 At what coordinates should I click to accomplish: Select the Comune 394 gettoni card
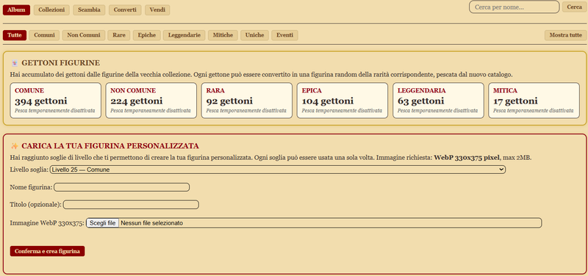pyautogui.click(x=56, y=101)
